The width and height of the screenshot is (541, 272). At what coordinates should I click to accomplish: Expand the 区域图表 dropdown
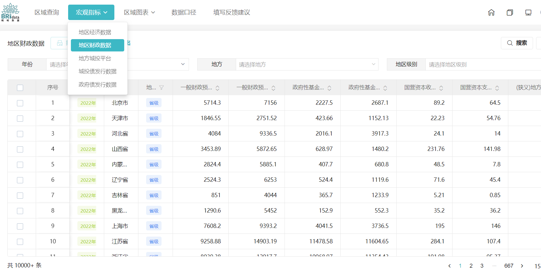click(x=139, y=12)
